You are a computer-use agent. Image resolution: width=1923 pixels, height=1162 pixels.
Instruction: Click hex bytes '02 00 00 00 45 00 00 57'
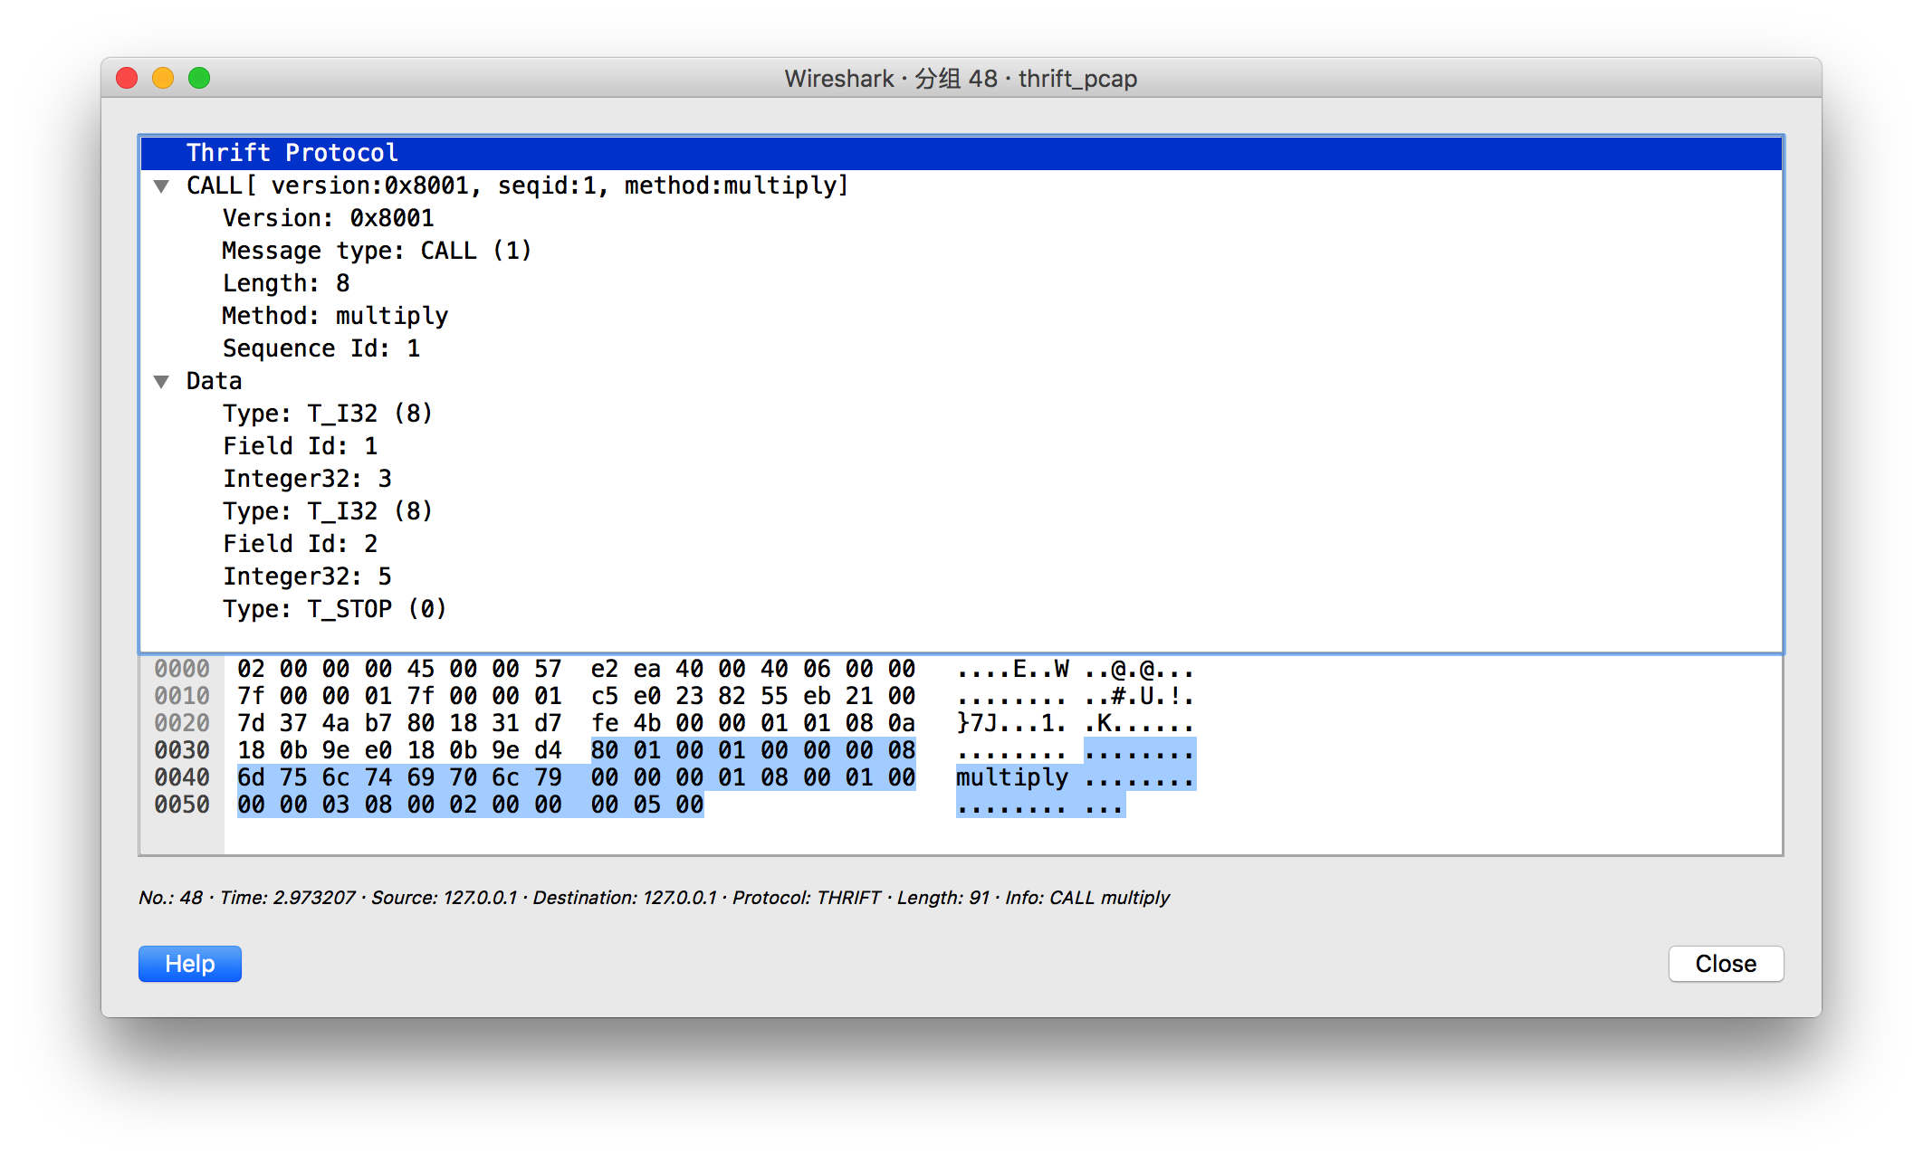399,669
